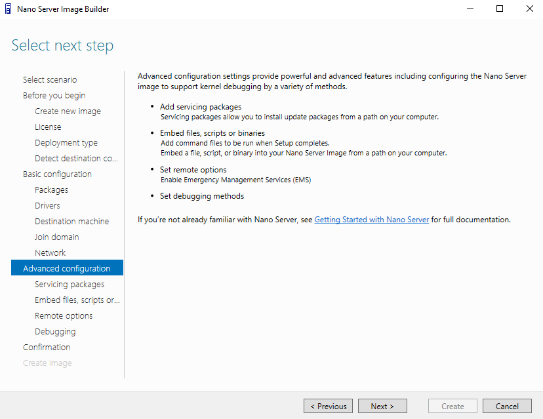Screen dimensions: 543x419
Task: Open Getting Started with Nano Server link
Action: (x=372, y=220)
